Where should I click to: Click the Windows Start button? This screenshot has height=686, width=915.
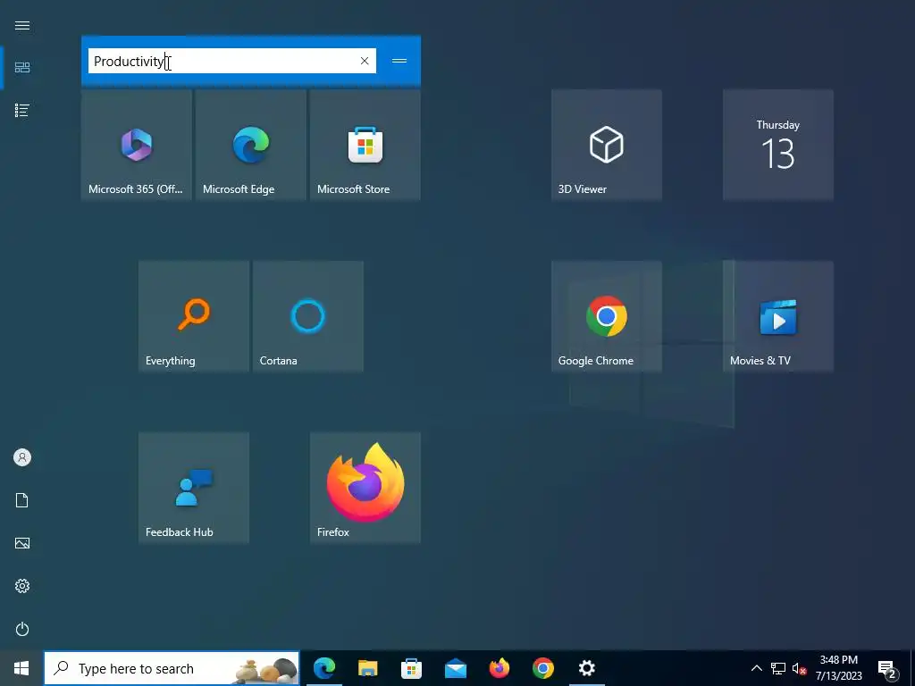click(21, 668)
